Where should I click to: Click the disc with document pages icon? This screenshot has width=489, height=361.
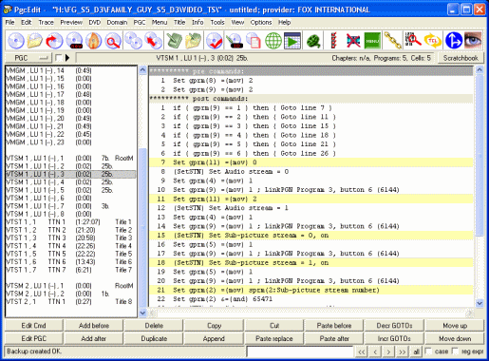point(254,41)
